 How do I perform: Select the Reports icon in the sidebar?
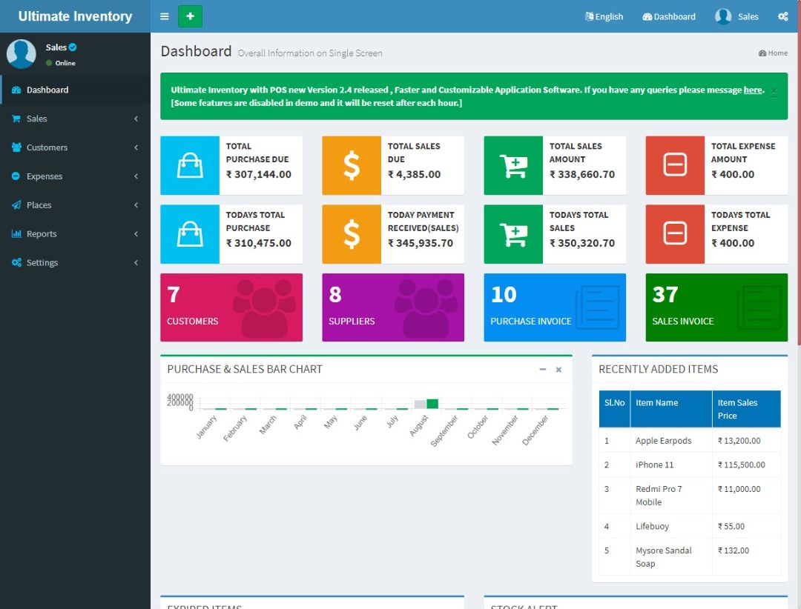pyautogui.click(x=18, y=233)
